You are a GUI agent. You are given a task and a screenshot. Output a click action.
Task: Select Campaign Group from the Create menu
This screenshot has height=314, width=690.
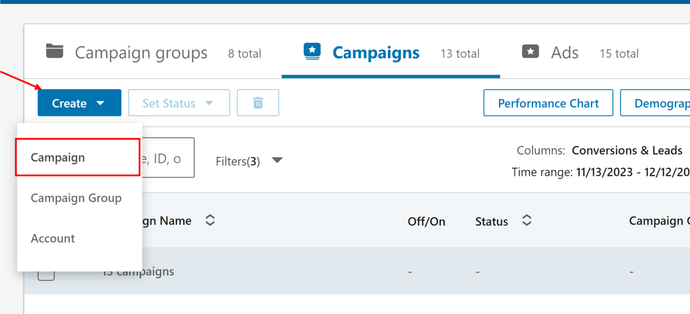[x=76, y=198]
